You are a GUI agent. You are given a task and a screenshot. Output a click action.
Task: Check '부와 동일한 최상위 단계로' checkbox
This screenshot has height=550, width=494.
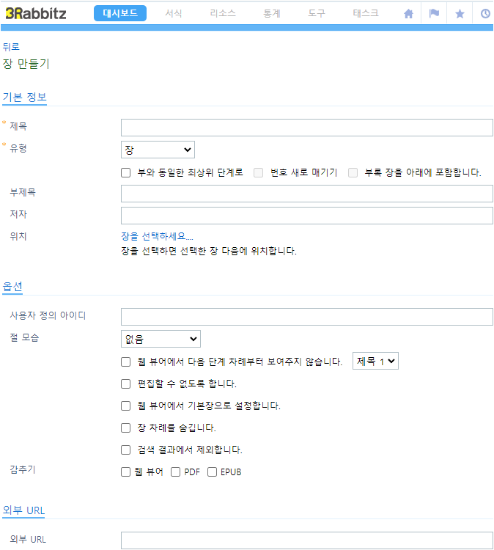point(125,172)
